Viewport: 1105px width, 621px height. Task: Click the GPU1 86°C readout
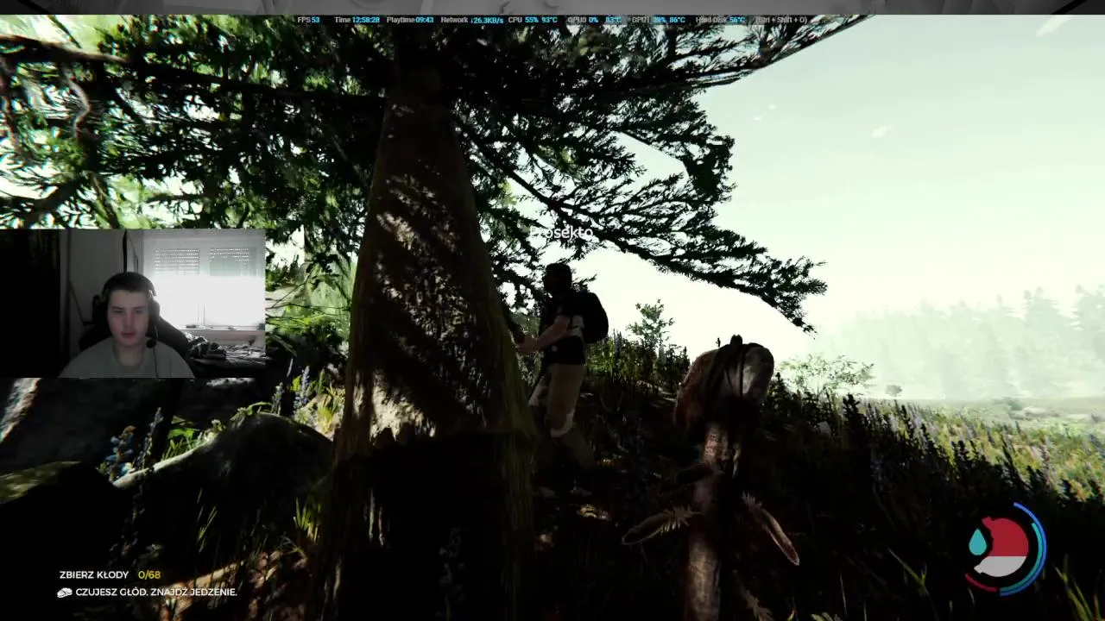(658, 20)
